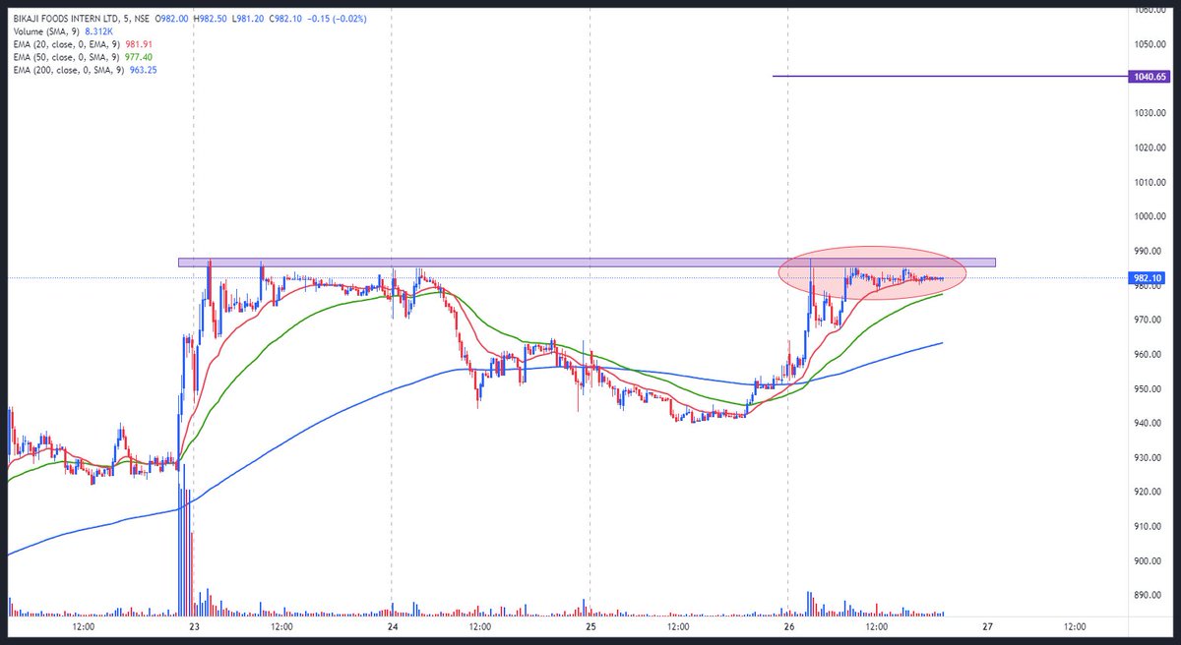Click date 24 on the time axis

[392, 627]
